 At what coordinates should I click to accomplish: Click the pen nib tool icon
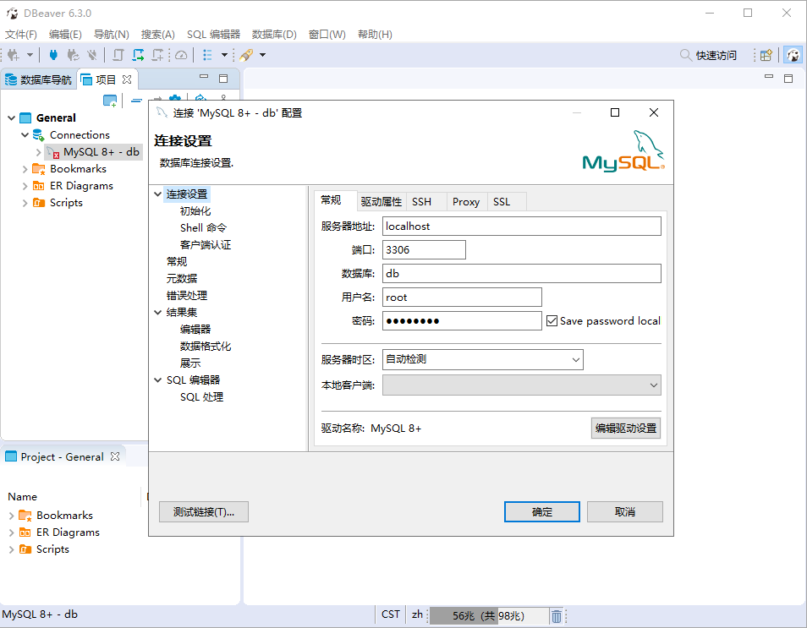coord(246,55)
